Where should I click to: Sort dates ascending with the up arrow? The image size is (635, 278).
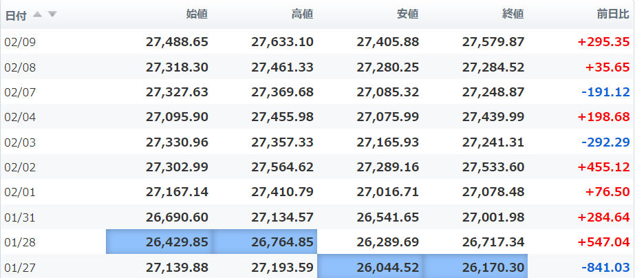(x=37, y=14)
